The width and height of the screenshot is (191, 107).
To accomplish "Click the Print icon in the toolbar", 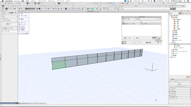I will pos(12,4).
